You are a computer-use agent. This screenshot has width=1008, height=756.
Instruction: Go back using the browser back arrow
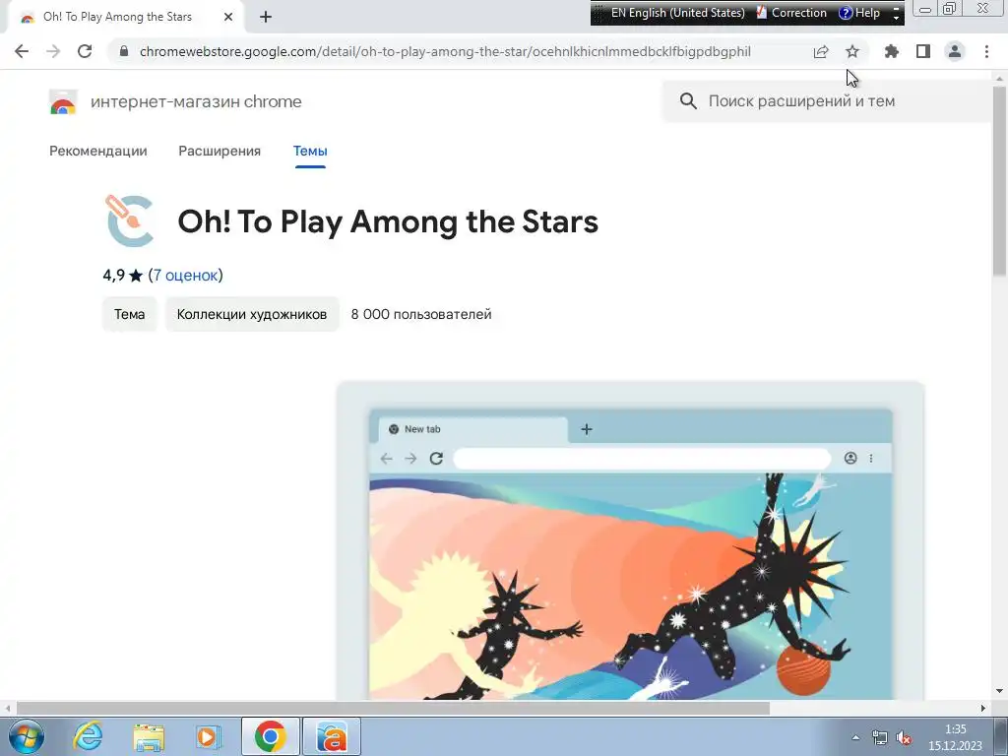tap(22, 51)
